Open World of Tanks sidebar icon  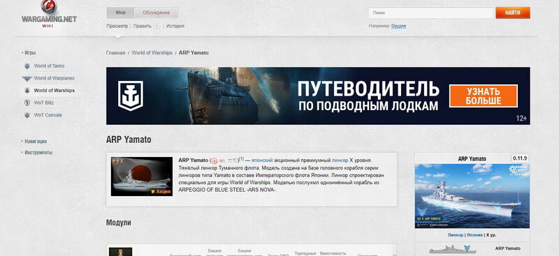[x=27, y=66]
